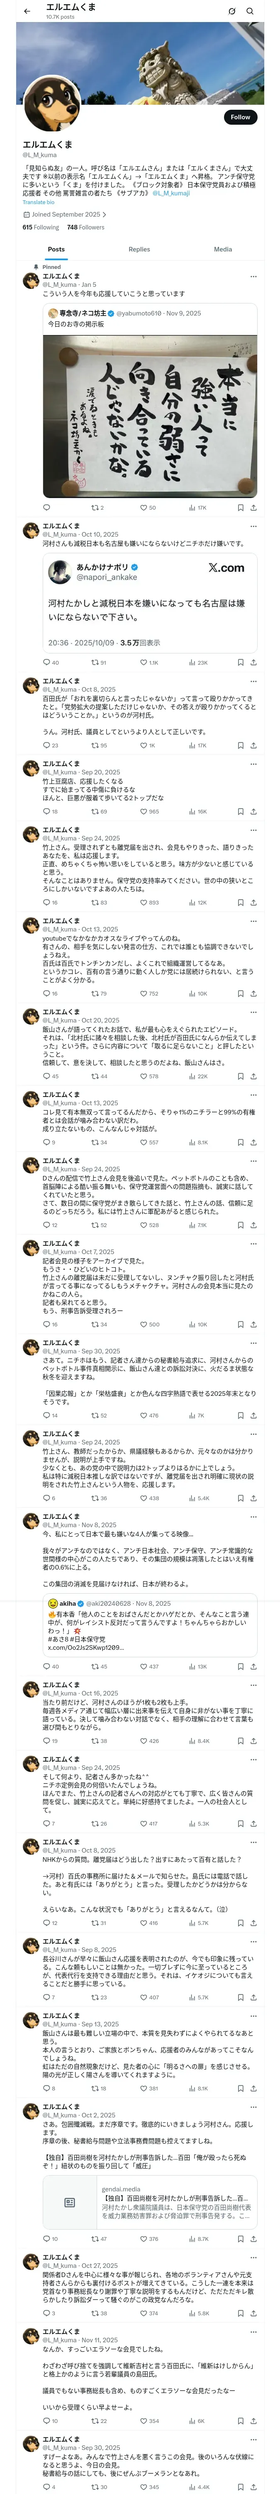
Task: Like the pinned post with 50 likes
Action: [x=148, y=507]
